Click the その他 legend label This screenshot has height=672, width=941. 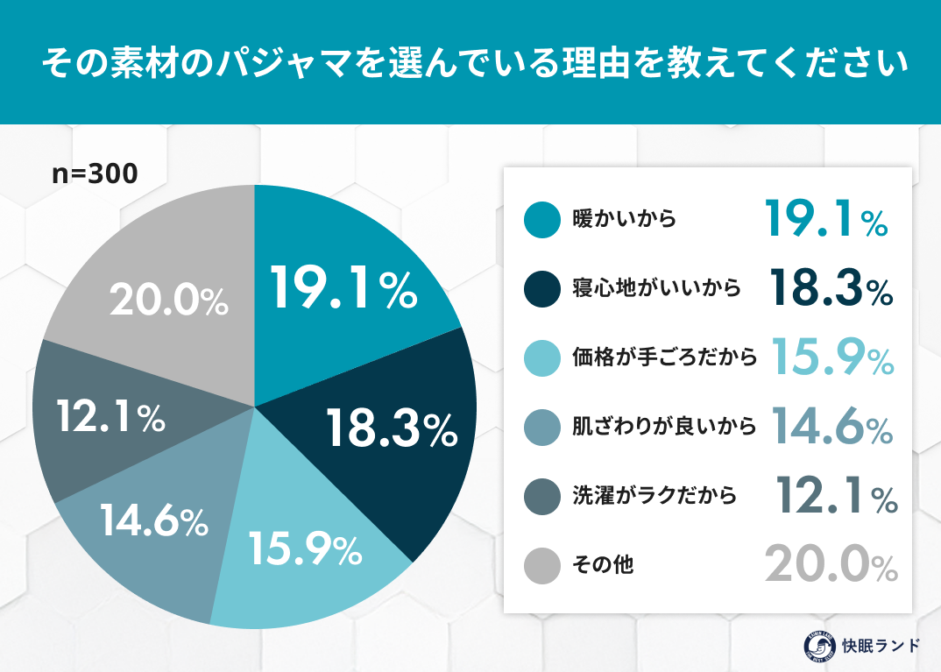603,564
